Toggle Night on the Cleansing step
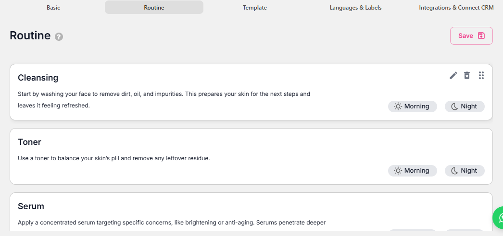 click(x=464, y=106)
